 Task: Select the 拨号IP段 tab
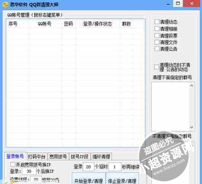[x=80, y=157]
